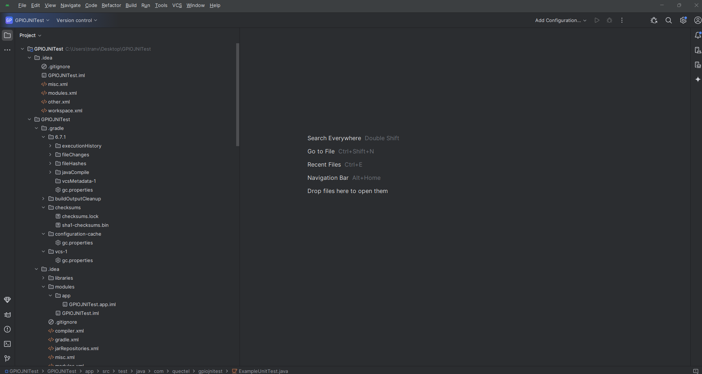Open the Git version control tool window
This screenshot has height=374, width=702.
(7, 359)
